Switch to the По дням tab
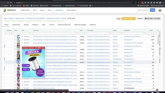The height and width of the screenshot is (93, 165). pos(52,25)
